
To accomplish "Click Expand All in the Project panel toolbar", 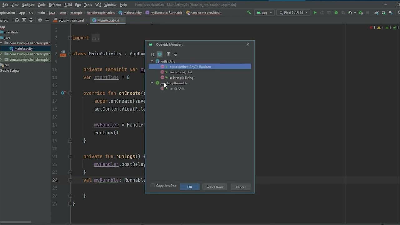I will point(24,20).
